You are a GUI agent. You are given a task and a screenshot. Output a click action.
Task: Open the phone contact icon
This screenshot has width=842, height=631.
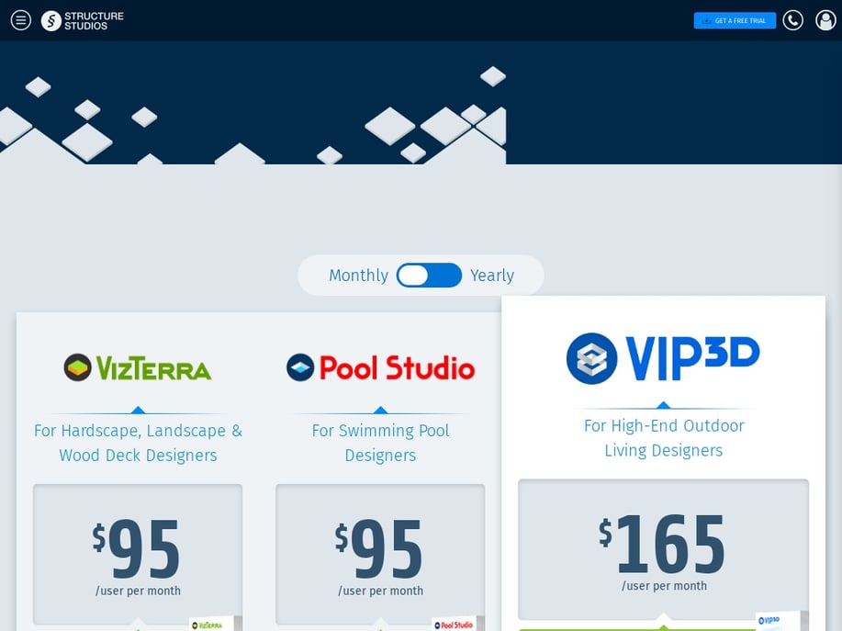click(792, 20)
